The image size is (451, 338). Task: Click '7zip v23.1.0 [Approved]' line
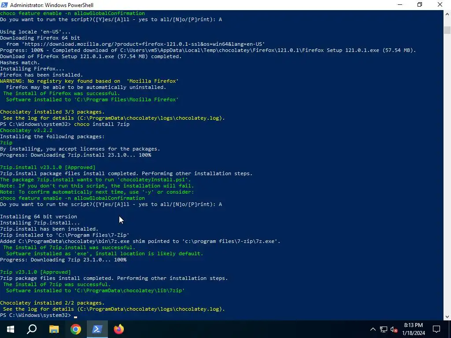tap(35, 272)
